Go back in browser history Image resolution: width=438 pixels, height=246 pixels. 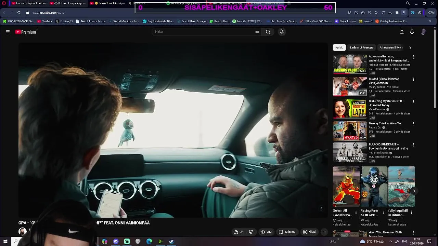pyautogui.click(x=4, y=13)
